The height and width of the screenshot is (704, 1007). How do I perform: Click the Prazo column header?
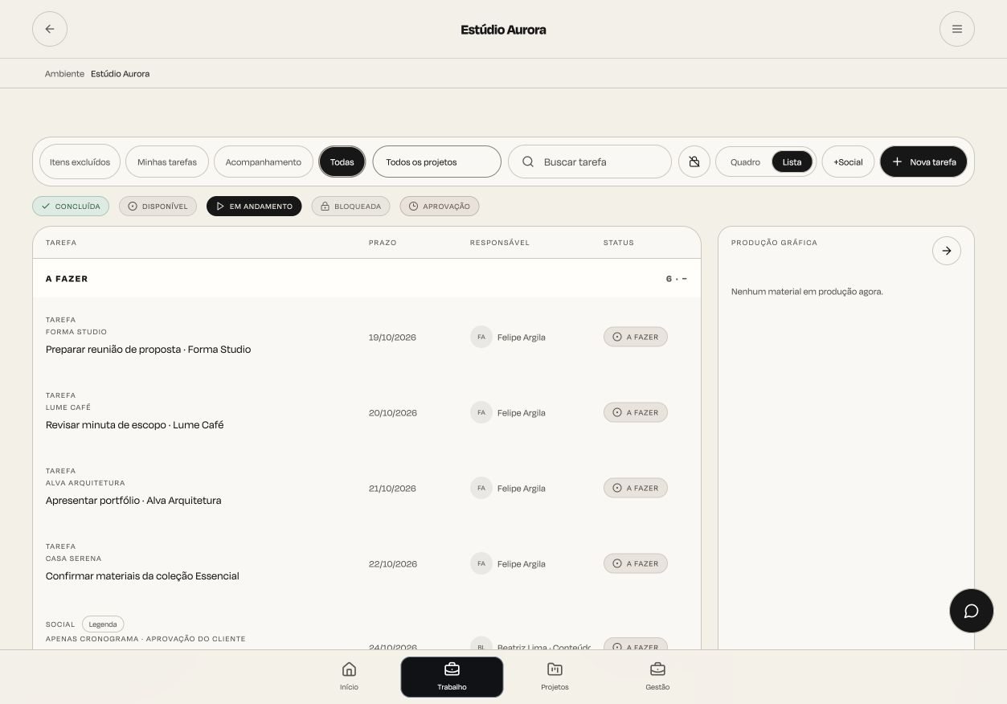tap(383, 243)
